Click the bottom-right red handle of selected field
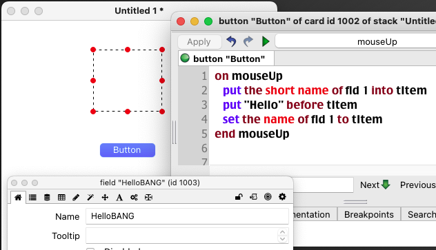The height and width of the screenshot is (250, 436). coord(162,112)
